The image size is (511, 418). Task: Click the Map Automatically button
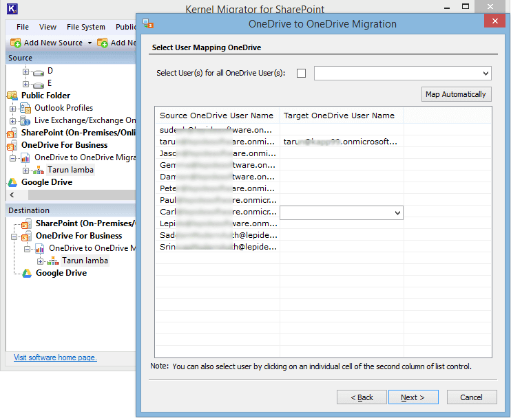[456, 94]
